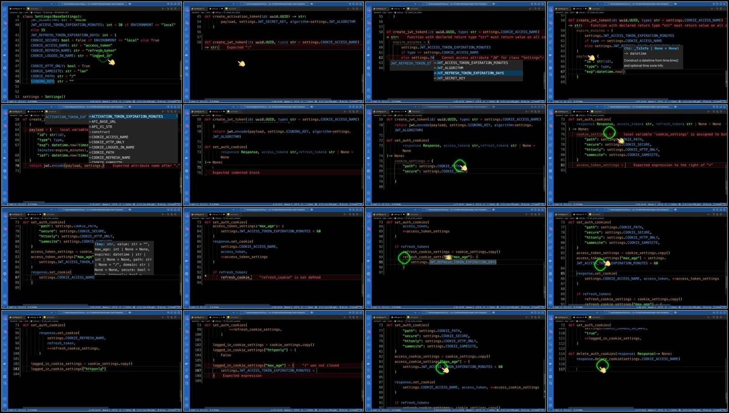
Task: Click 'Expected expression' error on line 108
Action: [x=242, y=376]
